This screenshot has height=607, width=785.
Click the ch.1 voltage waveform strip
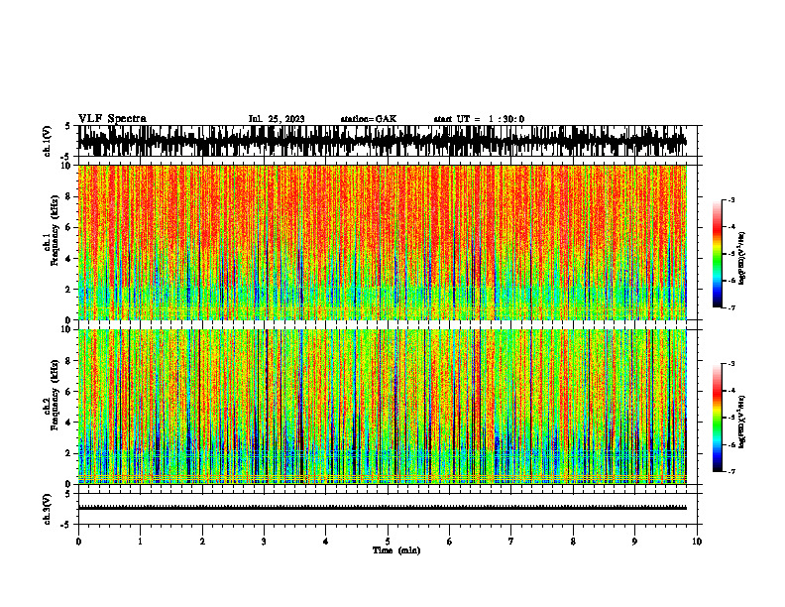tap(382, 141)
